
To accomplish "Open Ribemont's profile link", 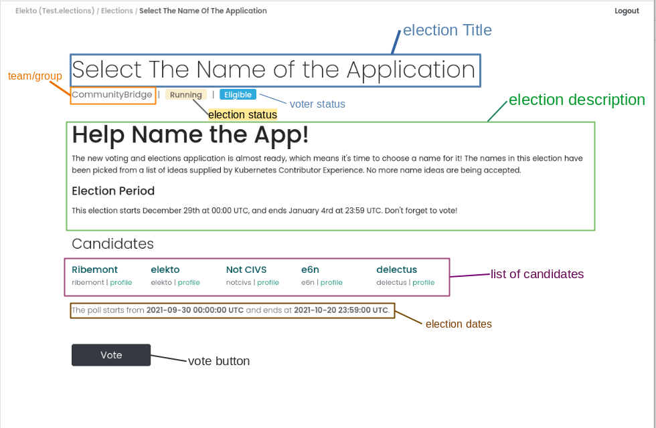I will coord(121,282).
